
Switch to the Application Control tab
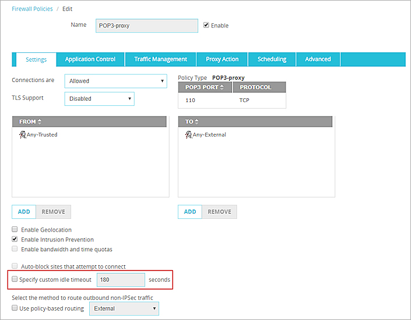point(90,59)
